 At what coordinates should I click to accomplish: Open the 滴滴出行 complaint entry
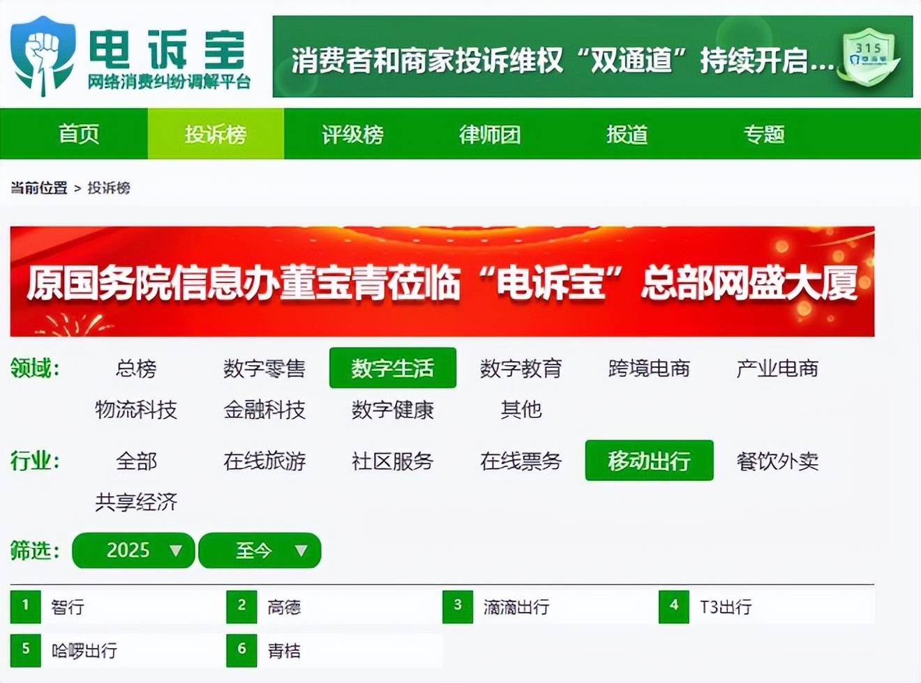tap(516, 607)
